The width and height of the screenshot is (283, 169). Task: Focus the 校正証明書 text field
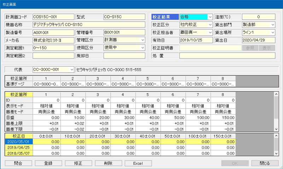(210, 48)
